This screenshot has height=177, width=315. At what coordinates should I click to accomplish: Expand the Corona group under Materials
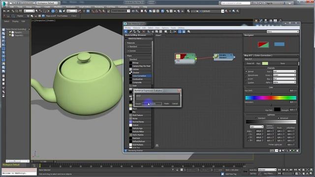point(128,51)
